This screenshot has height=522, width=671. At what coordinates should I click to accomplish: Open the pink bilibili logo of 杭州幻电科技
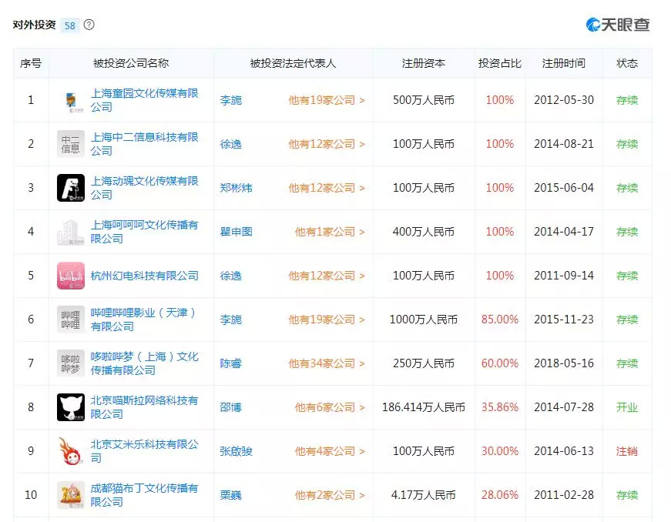(71, 276)
